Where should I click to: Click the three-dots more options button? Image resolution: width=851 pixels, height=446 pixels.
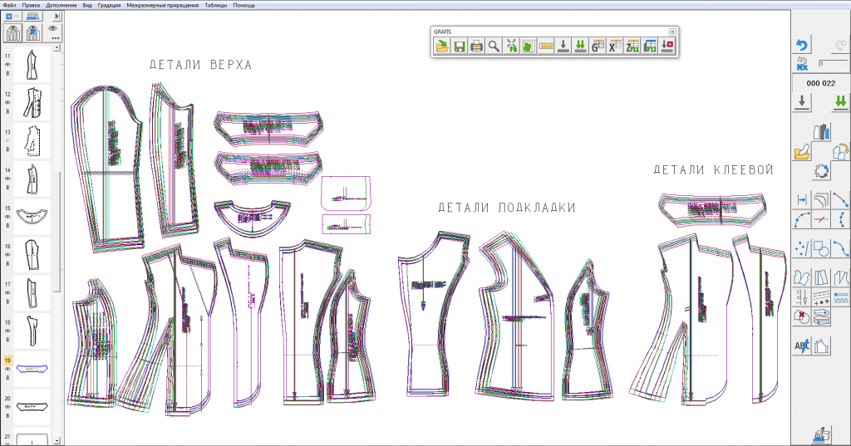(55, 37)
